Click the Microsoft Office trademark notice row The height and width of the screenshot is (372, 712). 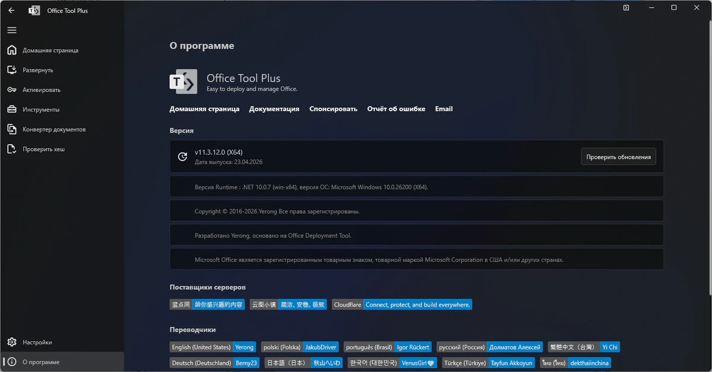point(417,259)
